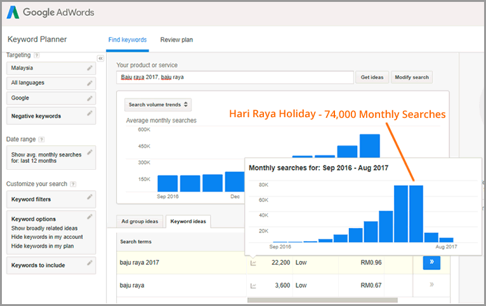
Task: Show trend chart for baju raya 2017
Action: [x=253, y=263]
